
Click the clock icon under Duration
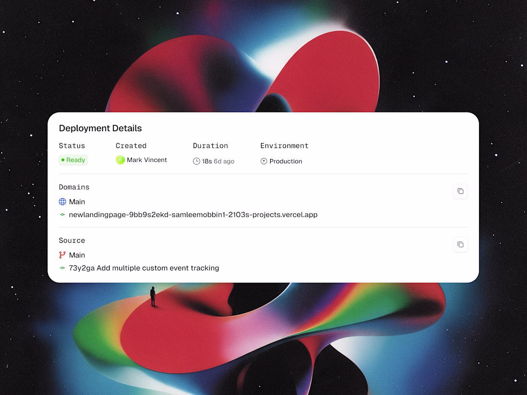pyautogui.click(x=196, y=161)
